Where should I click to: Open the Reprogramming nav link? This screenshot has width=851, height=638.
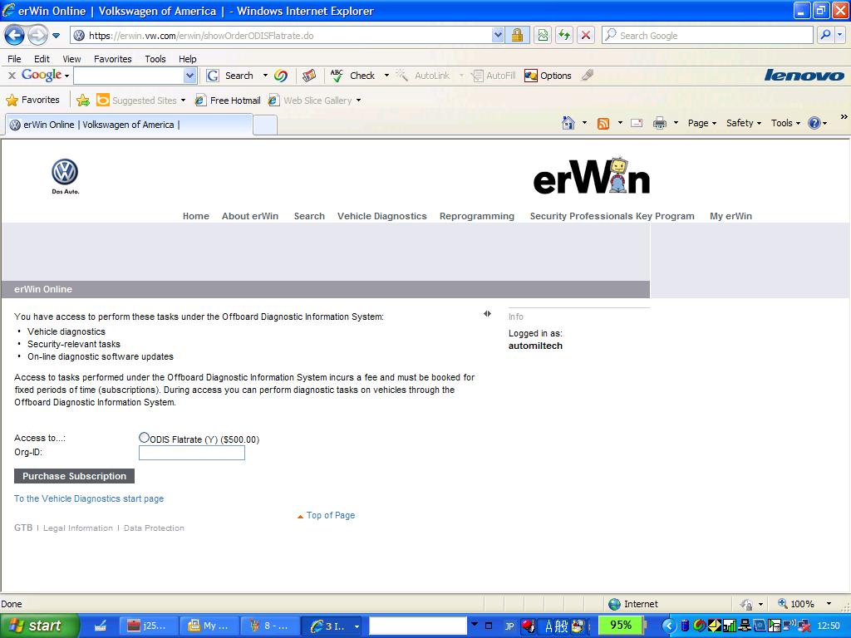point(477,216)
